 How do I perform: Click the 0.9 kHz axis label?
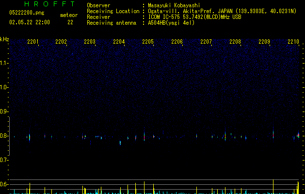4,112
